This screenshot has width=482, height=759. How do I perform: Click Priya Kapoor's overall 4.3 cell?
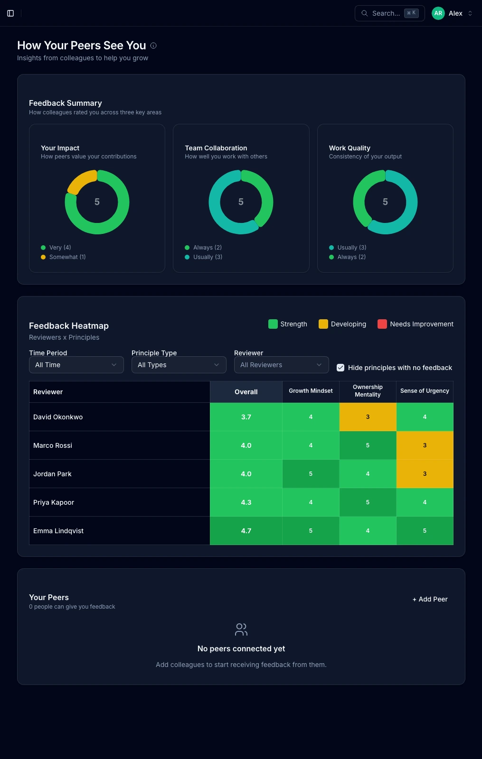tap(246, 502)
